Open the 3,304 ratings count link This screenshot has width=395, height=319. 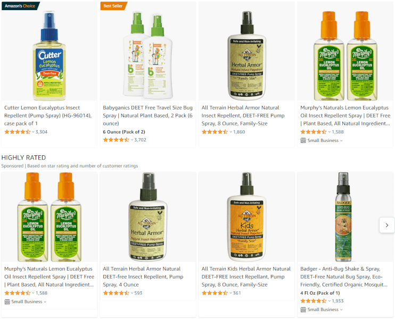[x=42, y=132]
